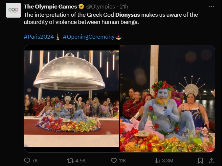Image resolution: width=222 pixels, height=166 pixels.
Task: Click the tweet text about Dionysus
Action: [110, 18]
